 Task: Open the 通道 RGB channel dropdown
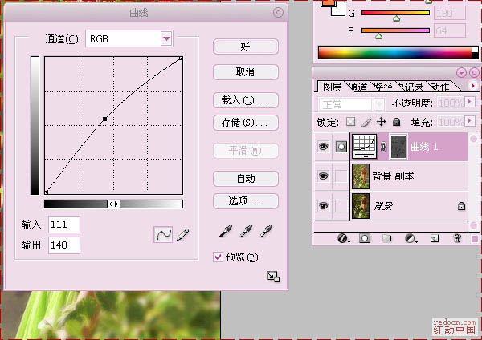[x=166, y=38]
